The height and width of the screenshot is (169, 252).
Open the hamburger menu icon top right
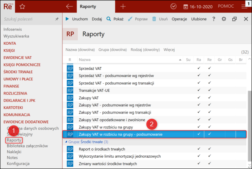tap(244, 6)
